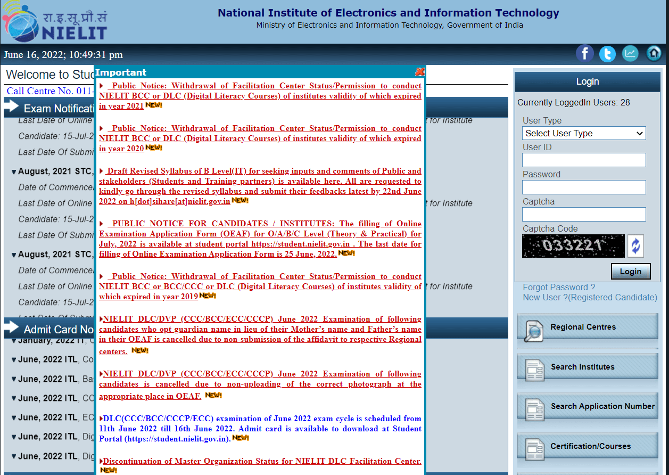Image resolution: width=669 pixels, height=475 pixels.
Task: Click the Captcha text field
Action: [584, 215]
